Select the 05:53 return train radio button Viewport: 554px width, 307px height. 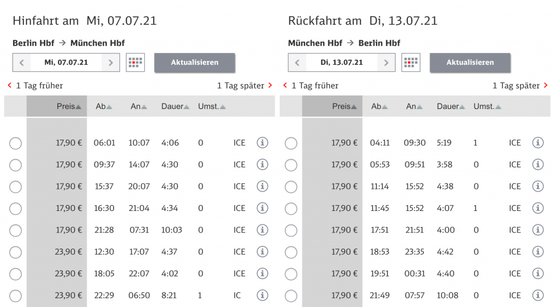pyautogui.click(x=291, y=165)
